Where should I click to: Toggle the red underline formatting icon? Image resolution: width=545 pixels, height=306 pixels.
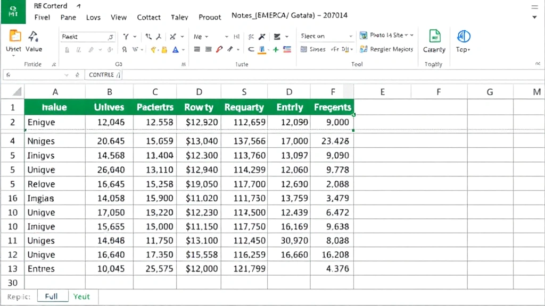tap(219, 49)
